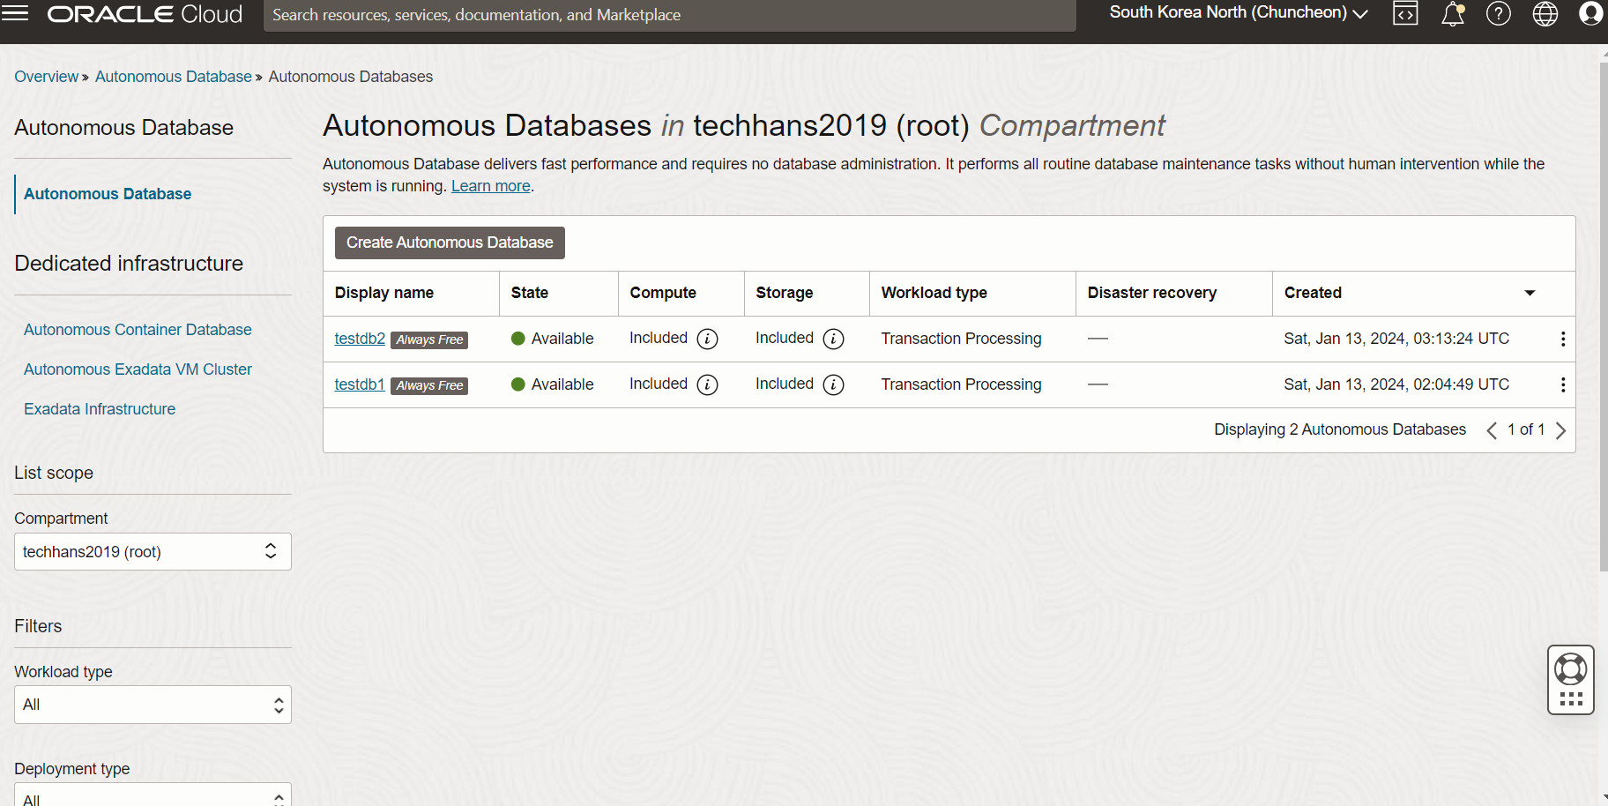
Task: Open the hamburger navigation menu
Action: [x=15, y=13]
